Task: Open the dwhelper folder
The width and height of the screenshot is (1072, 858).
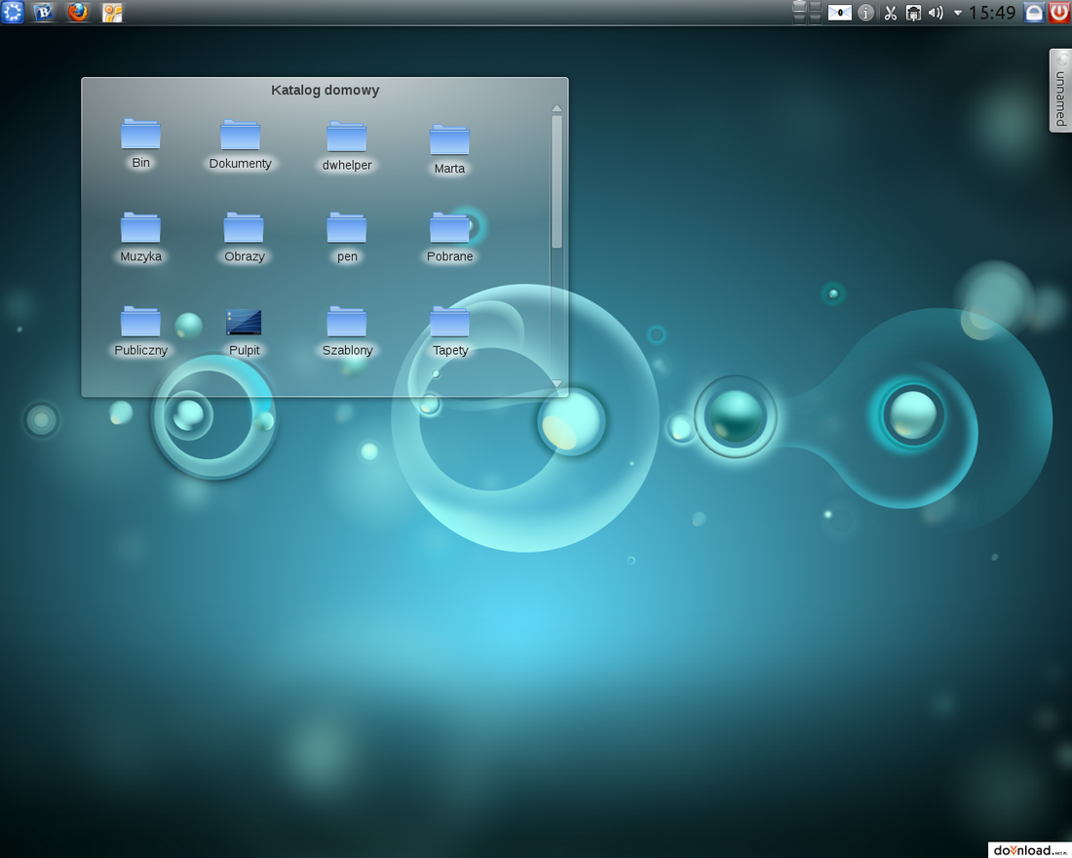Action: [x=347, y=146]
